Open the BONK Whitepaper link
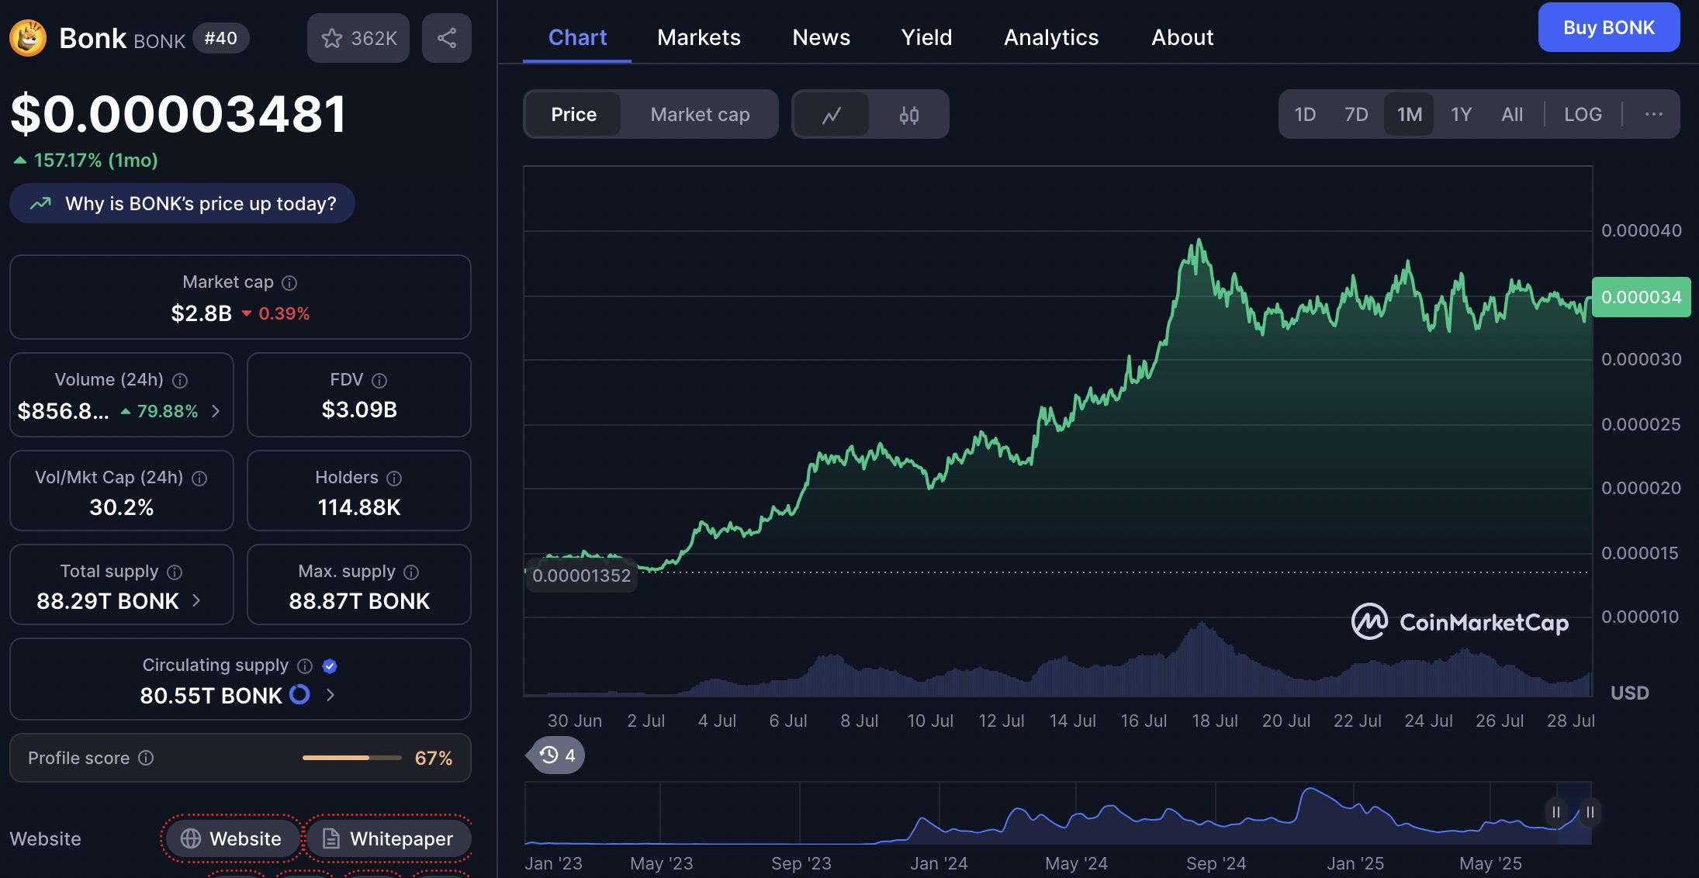The image size is (1699, 878). coord(388,838)
